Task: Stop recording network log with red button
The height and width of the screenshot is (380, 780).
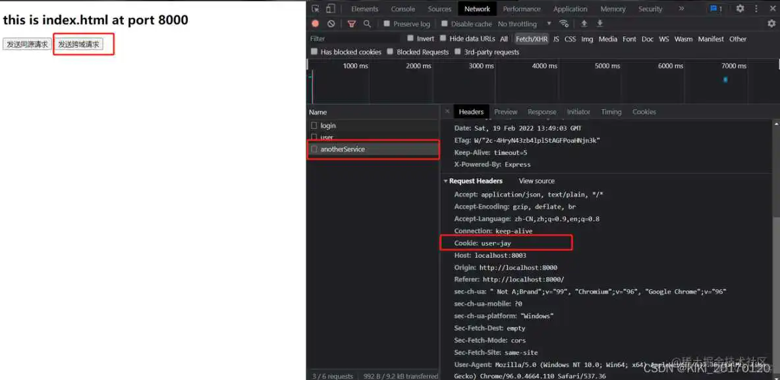Action: pos(316,24)
